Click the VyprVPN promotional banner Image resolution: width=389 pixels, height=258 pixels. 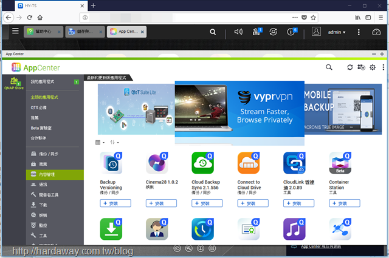pos(239,109)
